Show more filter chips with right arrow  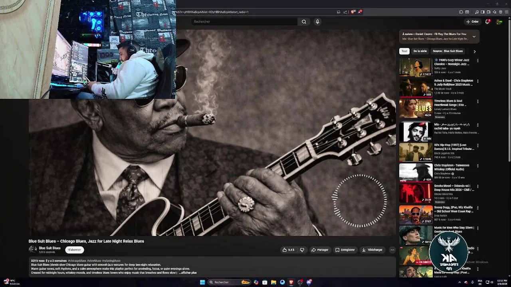click(475, 51)
